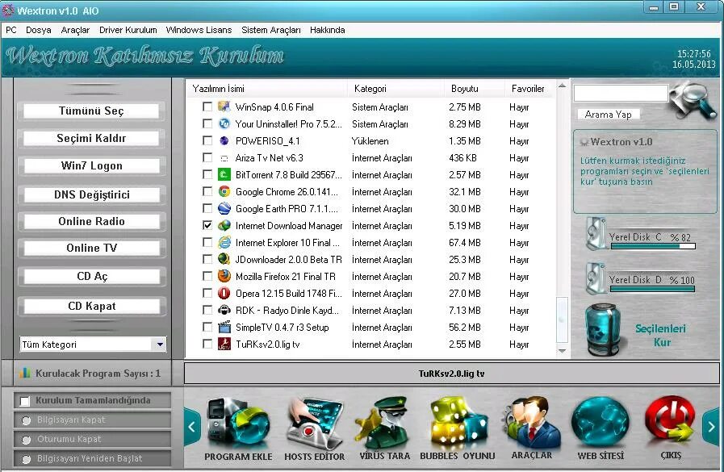Click the Arama Yap button
The height and width of the screenshot is (472, 724).
pyautogui.click(x=608, y=115)
